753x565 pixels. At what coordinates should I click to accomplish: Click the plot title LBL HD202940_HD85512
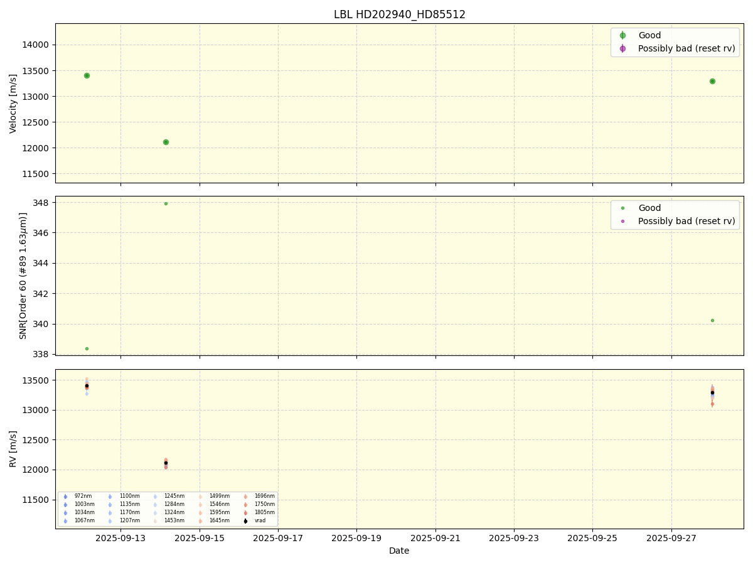(x=399, y=14)
